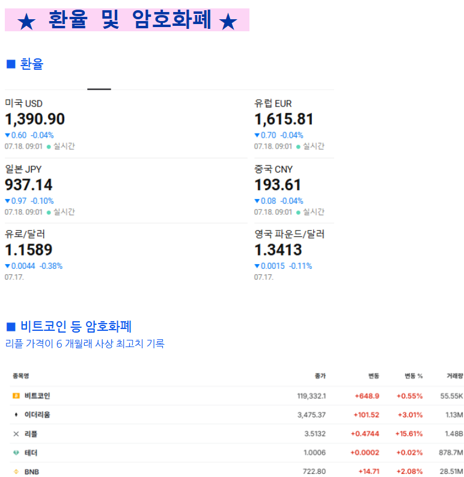Click the 환율 및 암호화폐 title banner
The width and height of the screenshot is (464, 477).
pyautogui.click(x=127, y=20)
